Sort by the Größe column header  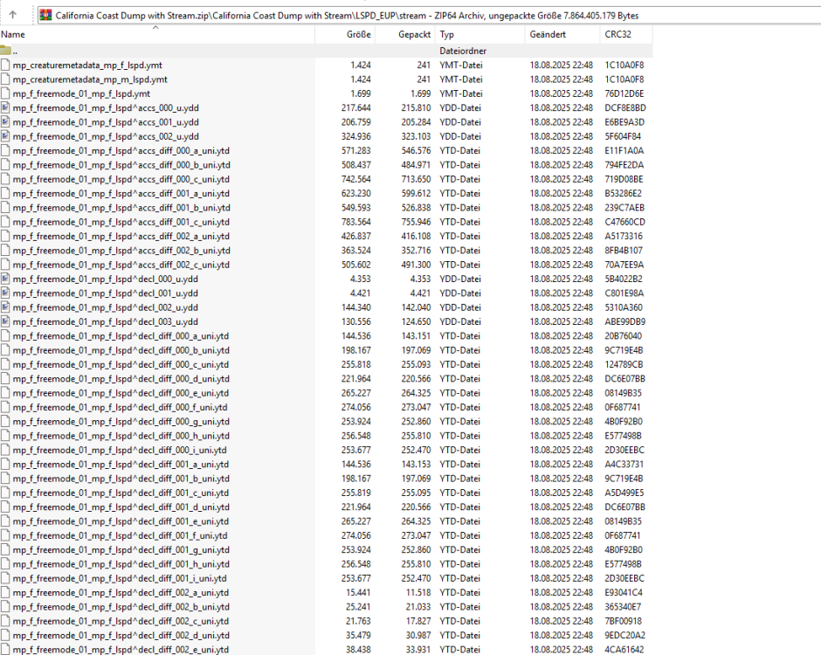[x=360, y=35]
